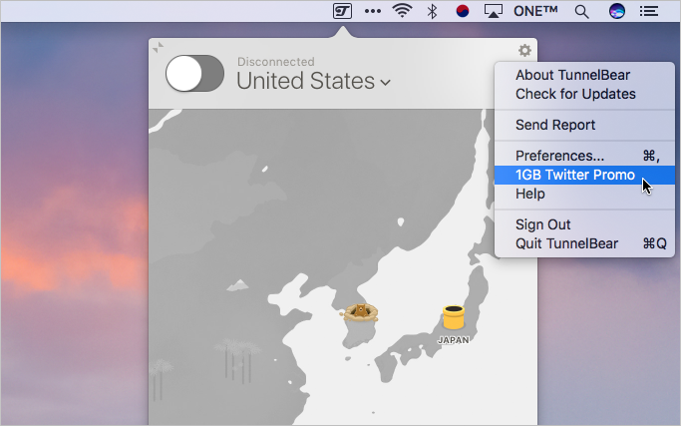Click the ONE™ menu bar item
This screenshot has height=426, width=681.
(x=535, y=11)
